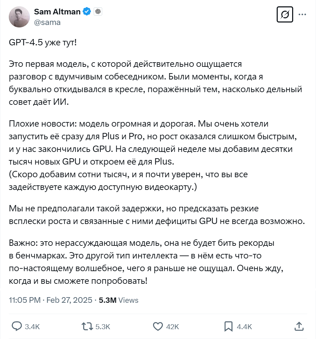Click the 42K likes count
Viewport: 316px width, 339px height.
[172, 327]
